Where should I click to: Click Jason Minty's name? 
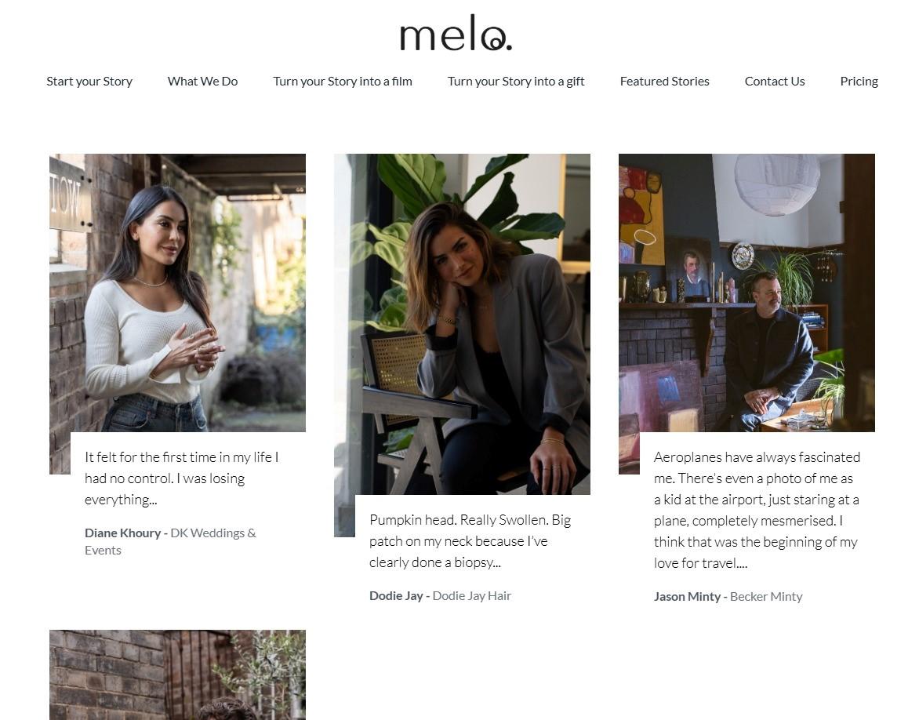click(x=688, y=595)
